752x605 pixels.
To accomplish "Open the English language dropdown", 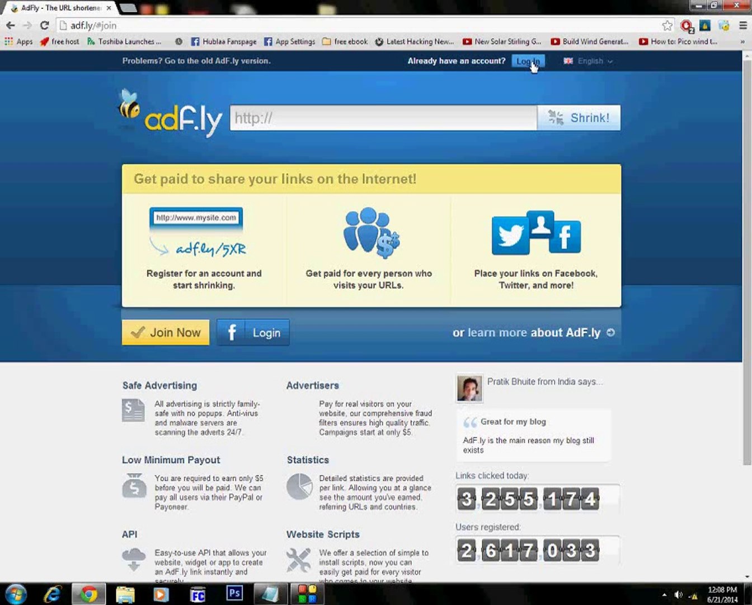I will pyautogui.click(x=588, y=61).
